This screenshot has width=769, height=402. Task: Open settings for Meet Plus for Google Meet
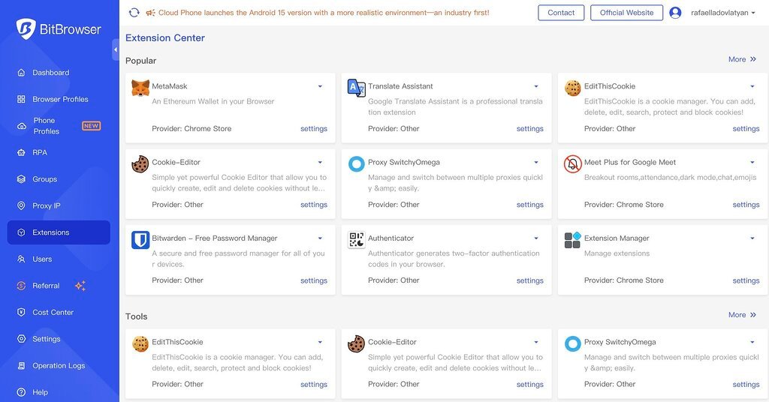click(746, 205)
